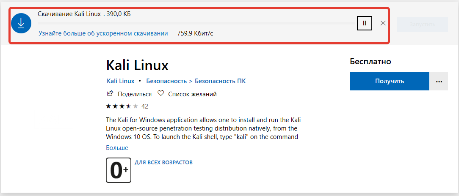Click the greyed Запустить button
Viewport: 459px width, 196px height.
click(x=423, y=24)
